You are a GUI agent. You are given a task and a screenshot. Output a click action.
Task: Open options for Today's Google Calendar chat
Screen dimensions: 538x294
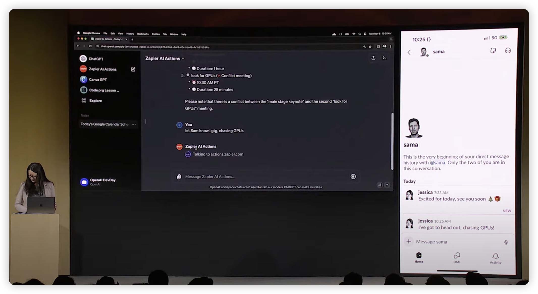(x=134, y=124)
